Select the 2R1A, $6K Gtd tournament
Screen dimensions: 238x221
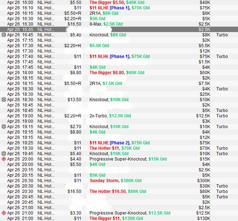tap(104, 13)
